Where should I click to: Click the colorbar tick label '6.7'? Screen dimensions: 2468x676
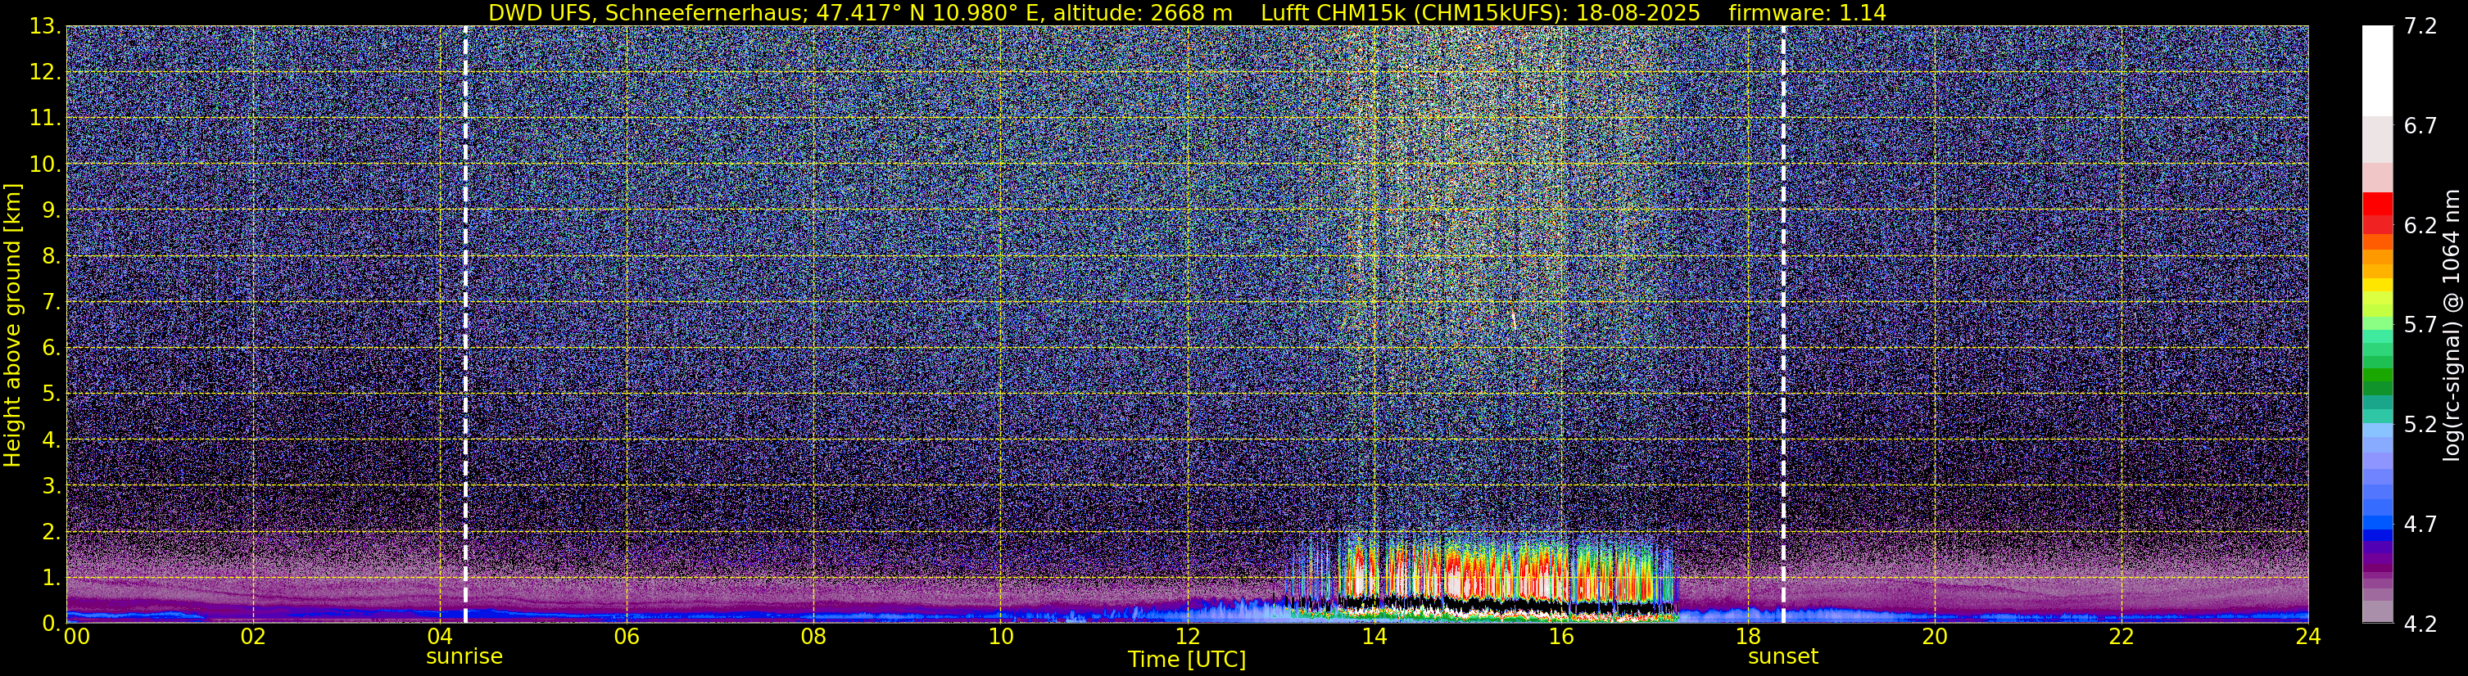2420,126
